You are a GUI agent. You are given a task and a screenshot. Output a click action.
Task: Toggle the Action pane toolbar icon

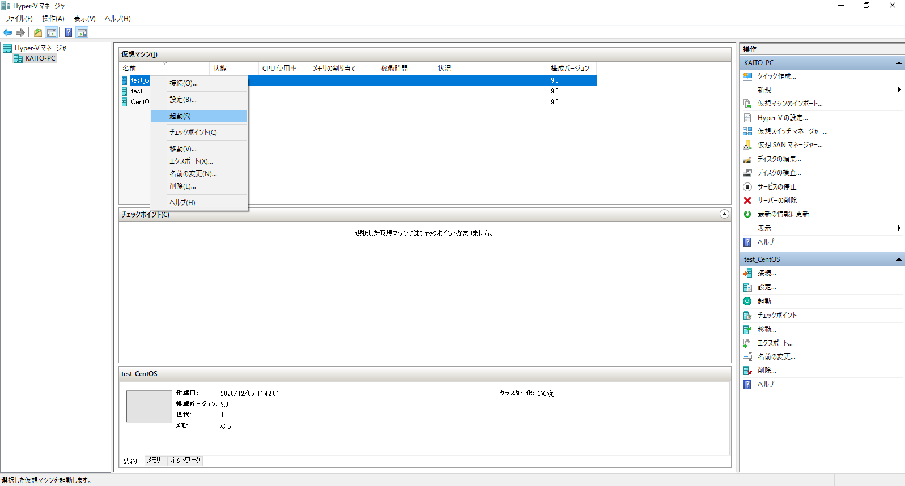click(82, 33)
